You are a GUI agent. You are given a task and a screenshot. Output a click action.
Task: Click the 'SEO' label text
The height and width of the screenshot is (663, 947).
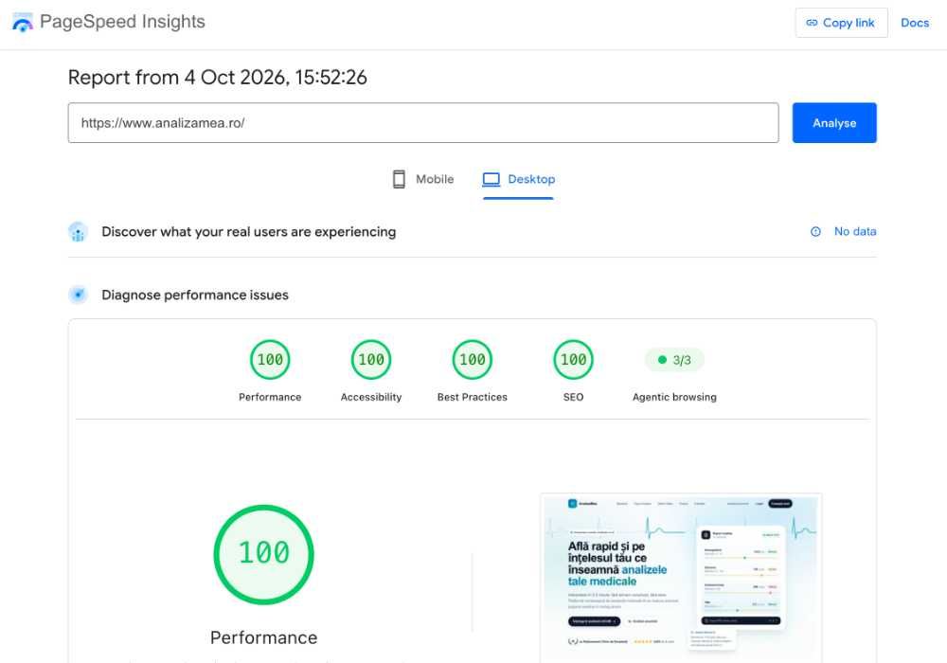click(573, 397)
